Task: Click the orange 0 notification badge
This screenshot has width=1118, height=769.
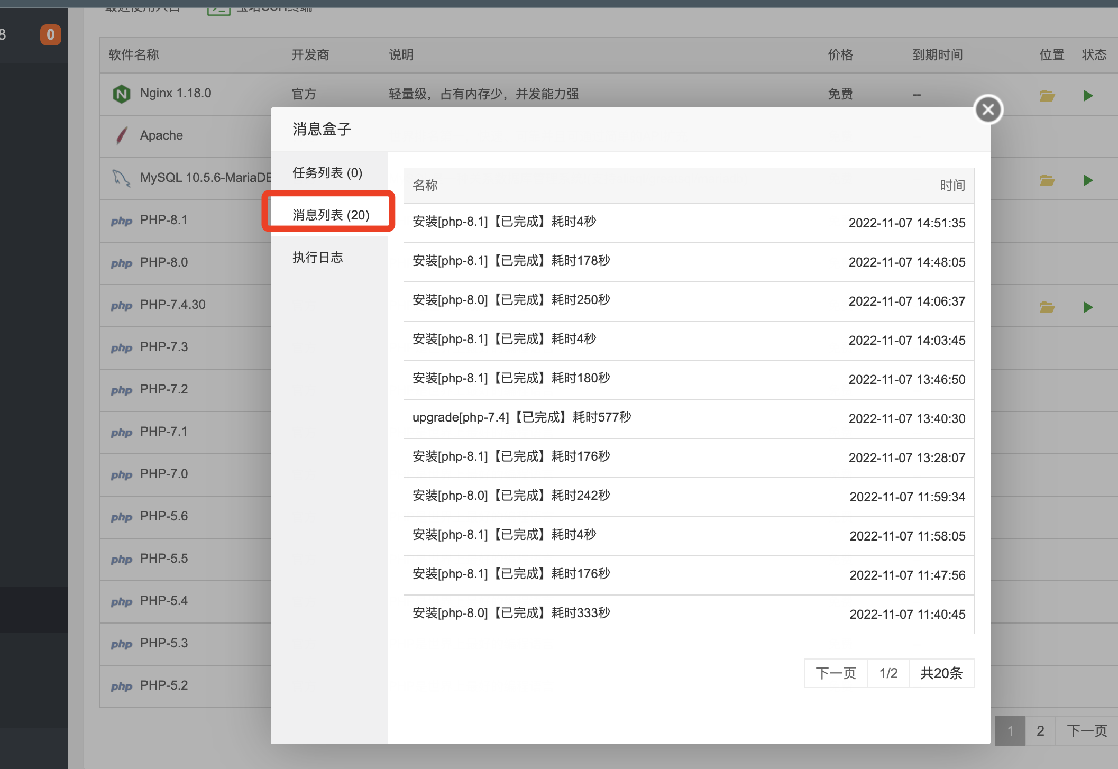Action: pyautogui.click(x=51, y=35)
